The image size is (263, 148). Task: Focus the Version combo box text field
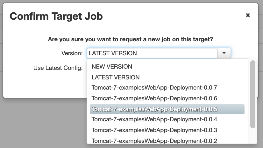click(x=152, y=53)
